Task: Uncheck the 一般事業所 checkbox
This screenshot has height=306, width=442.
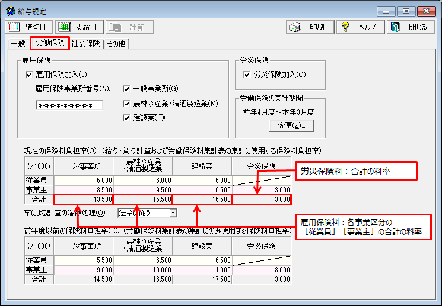Action: click(x=126, y=89)
